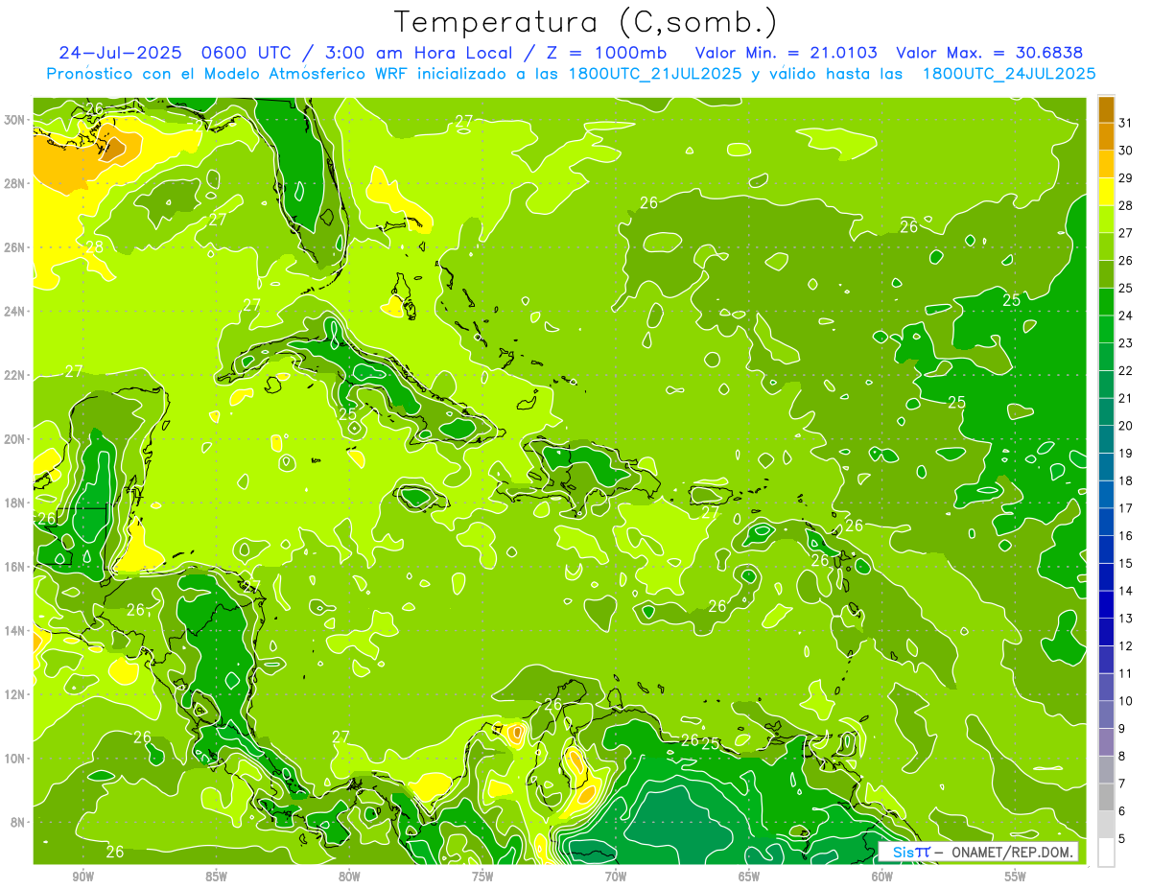Click the '90W' longitude axis label
This screenshot has width=1151, height=889.
tap(82, 877)
